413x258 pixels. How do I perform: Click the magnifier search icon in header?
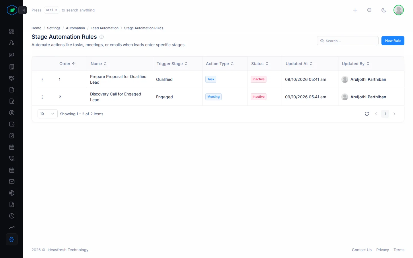click(369, 10)
